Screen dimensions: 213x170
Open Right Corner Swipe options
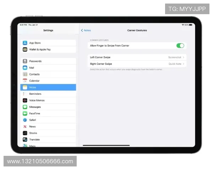click(137, 64)
